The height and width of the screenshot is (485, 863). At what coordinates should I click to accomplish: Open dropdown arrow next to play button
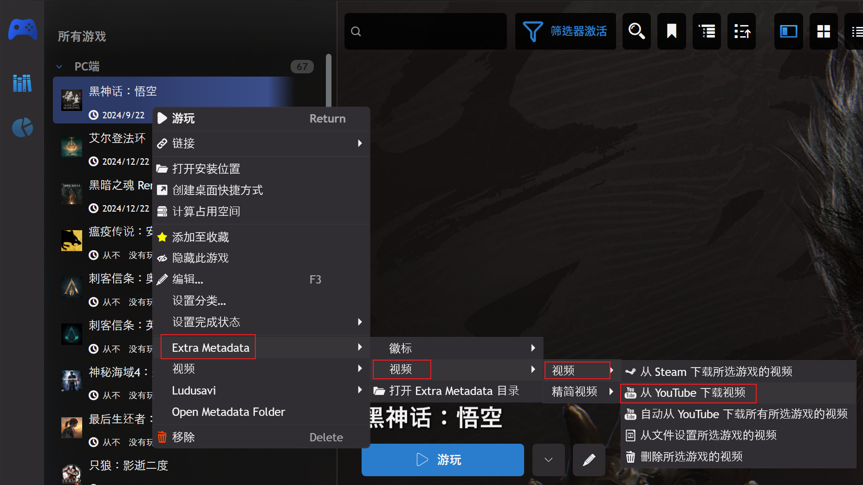548,460
